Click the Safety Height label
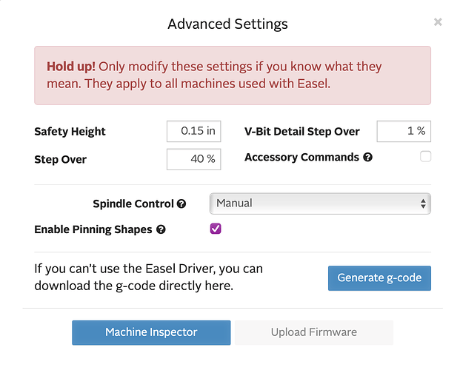This screenshot has height=370, width=460. (x=70, y=132)
